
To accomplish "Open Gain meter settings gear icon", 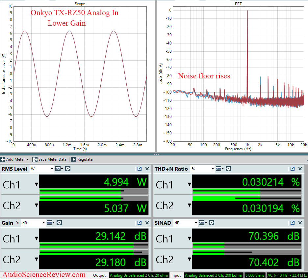I will tap(59, 223).
